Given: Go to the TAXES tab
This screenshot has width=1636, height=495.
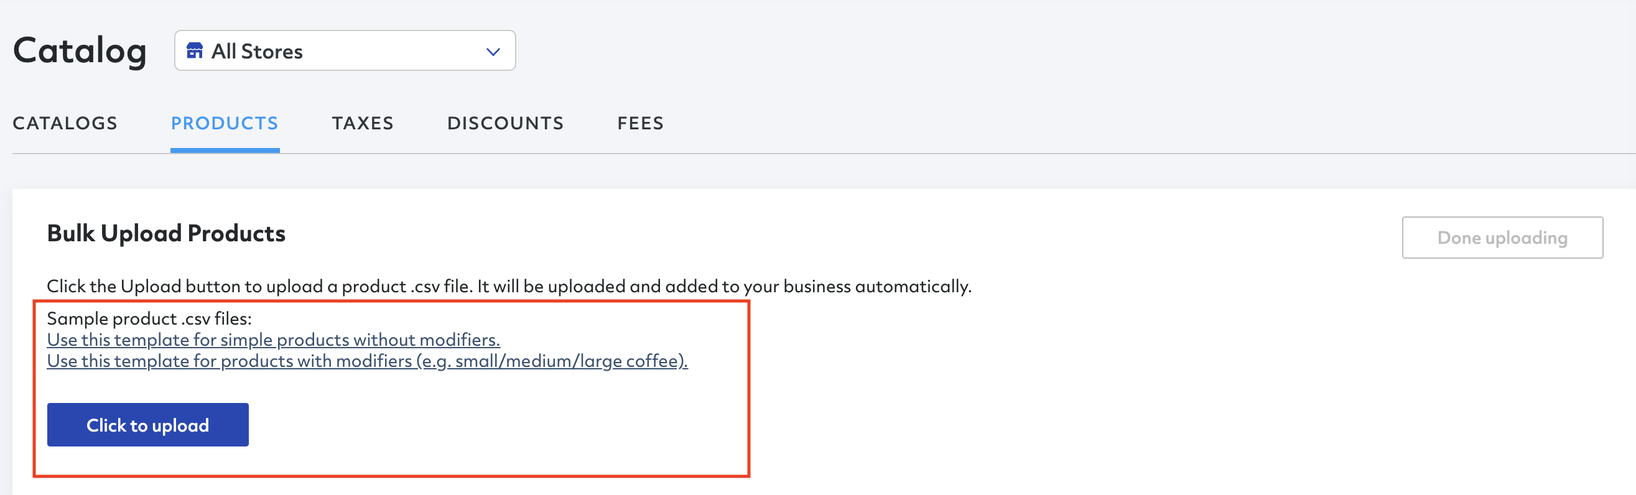Looking at the screenshot, I should 363,123.
